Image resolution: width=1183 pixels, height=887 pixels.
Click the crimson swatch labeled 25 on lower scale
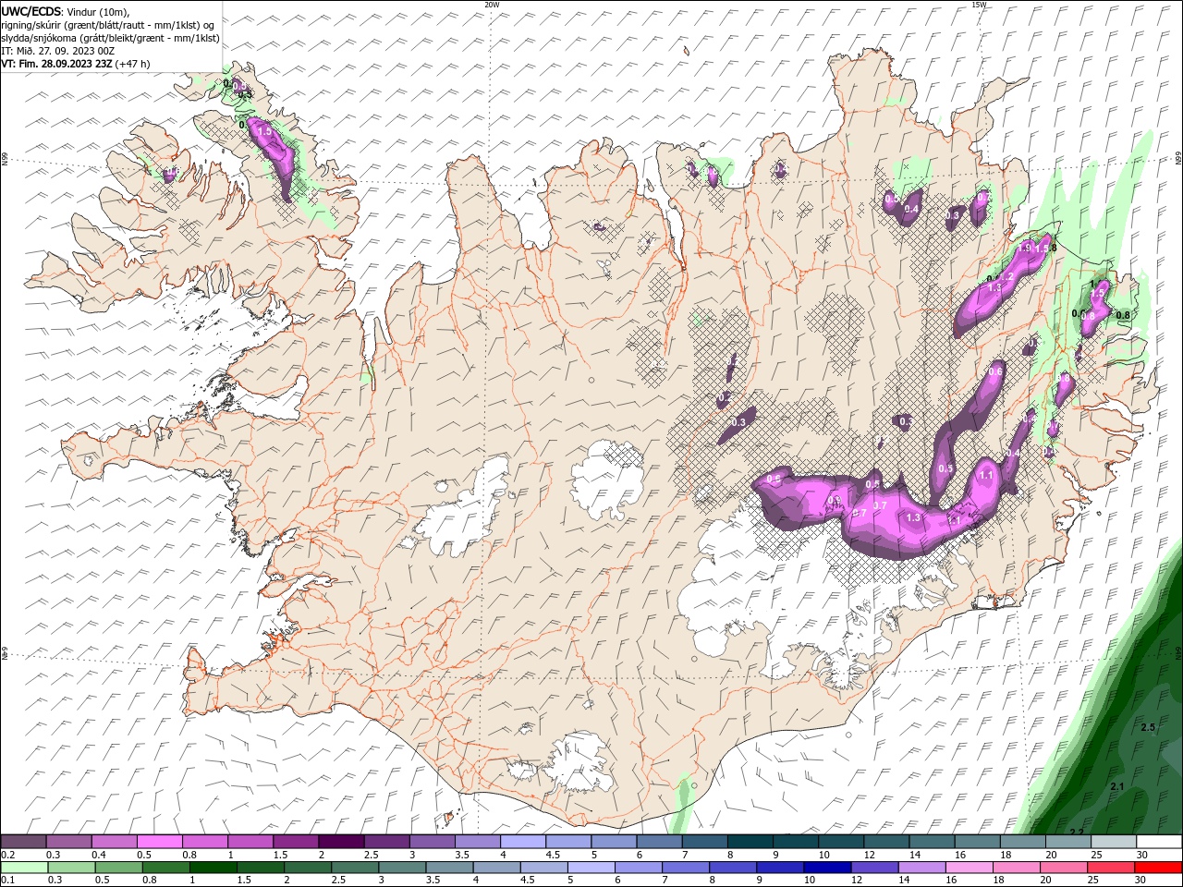[x=1111, y=868]
